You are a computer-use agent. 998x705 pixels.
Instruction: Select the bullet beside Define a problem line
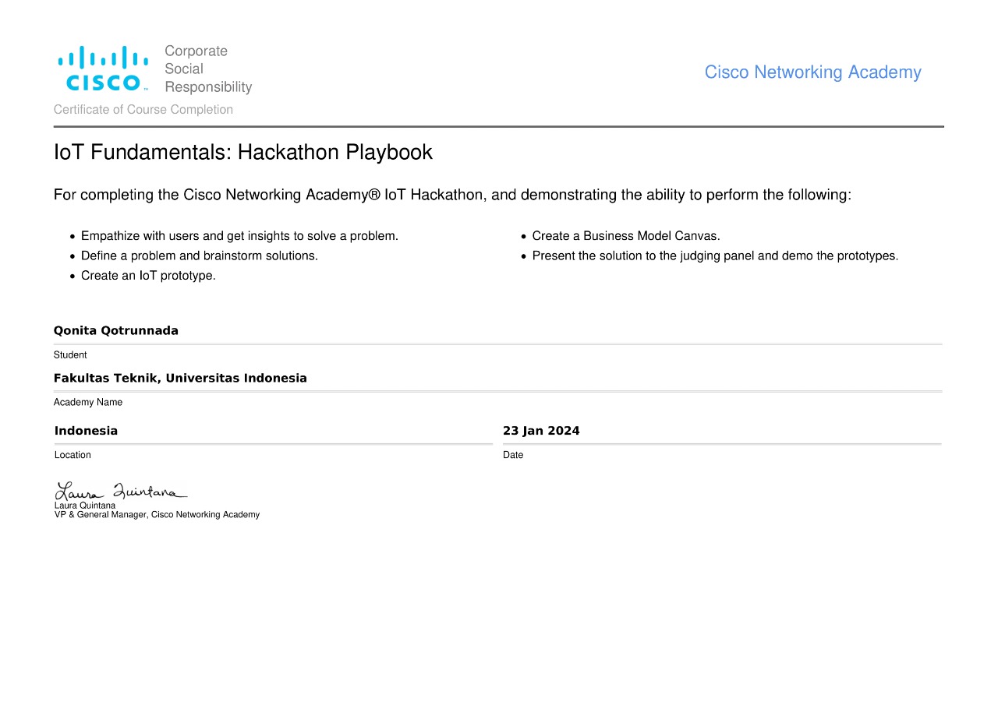[73, 256]
